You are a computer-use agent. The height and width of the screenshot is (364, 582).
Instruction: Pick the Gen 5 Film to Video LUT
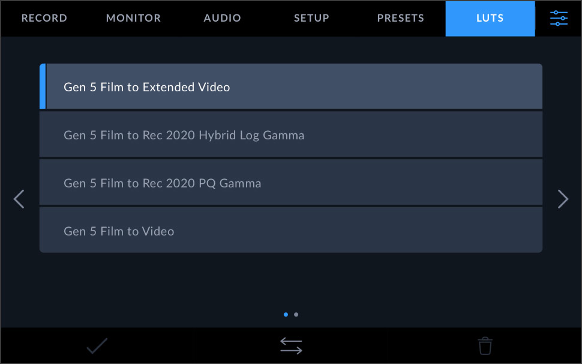click(x=291, y=230)
